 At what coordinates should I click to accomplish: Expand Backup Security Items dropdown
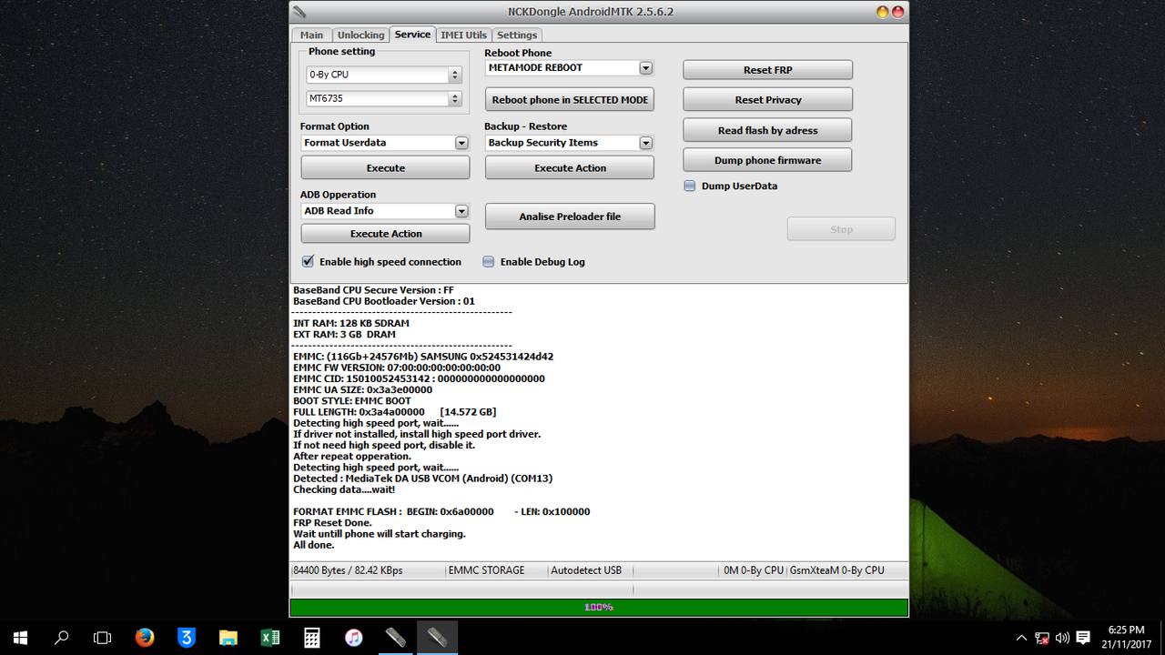[x=645, y=143]
